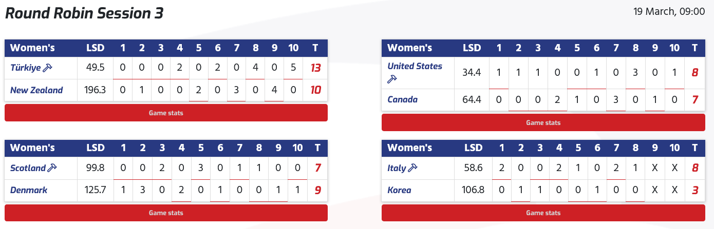Click hammer icon next to Türkiye

[x=48, y=68]
